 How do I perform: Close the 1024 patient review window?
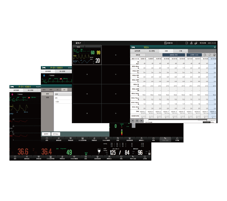coord(216,47)
